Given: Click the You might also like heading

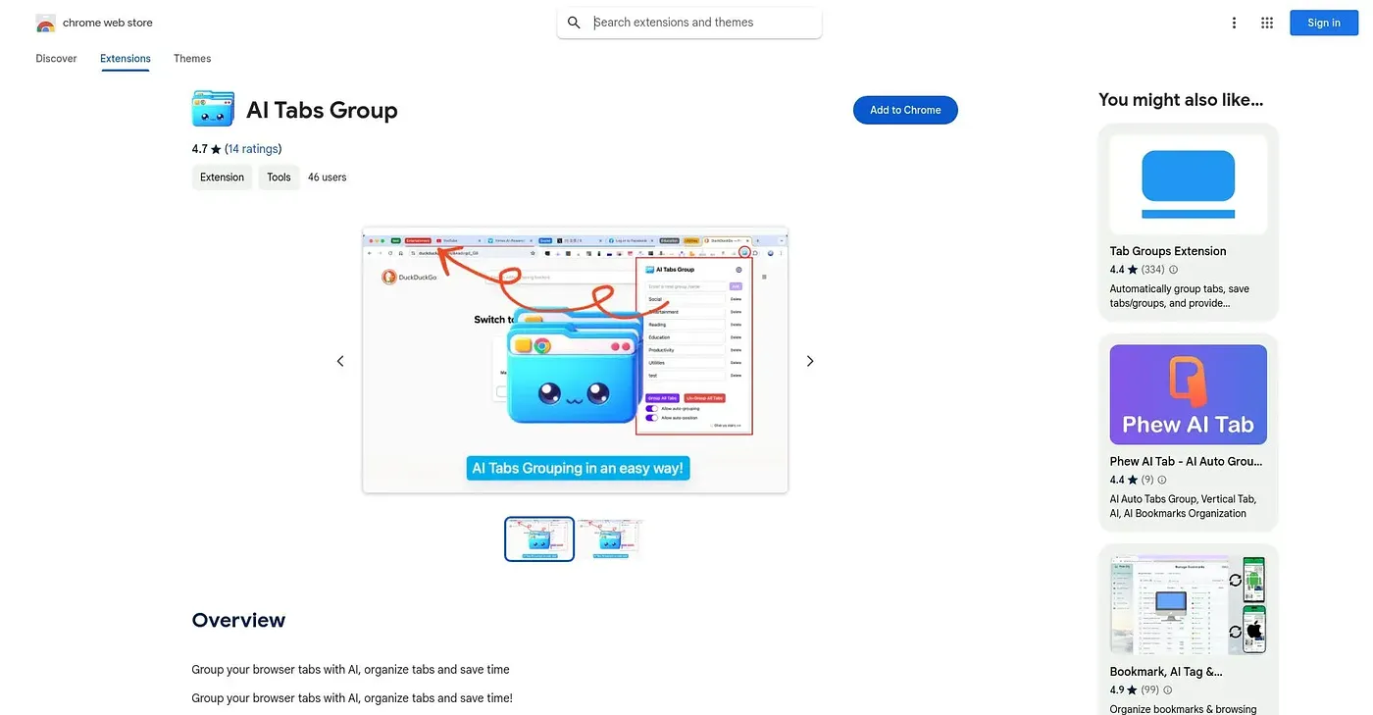Looking at the screenshot, I should [1181, 99].
